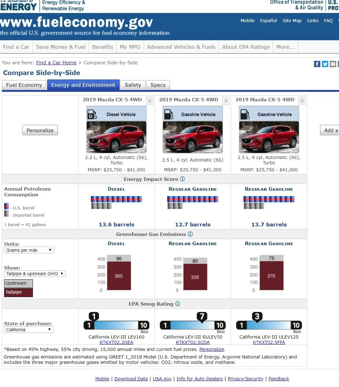This screenshot has height=387, width=339.
Task: Click the diesel Mazda CX-5 vehicle photo
Action: point(116,137)
